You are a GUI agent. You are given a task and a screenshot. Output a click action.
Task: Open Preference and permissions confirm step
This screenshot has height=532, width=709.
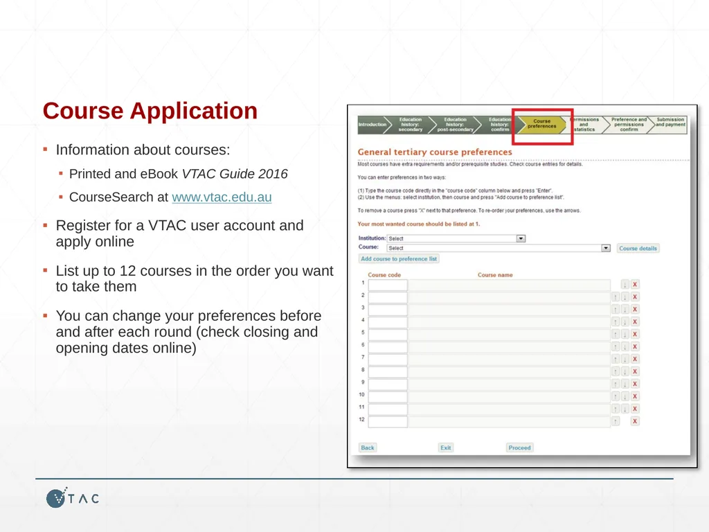[629, 125]
